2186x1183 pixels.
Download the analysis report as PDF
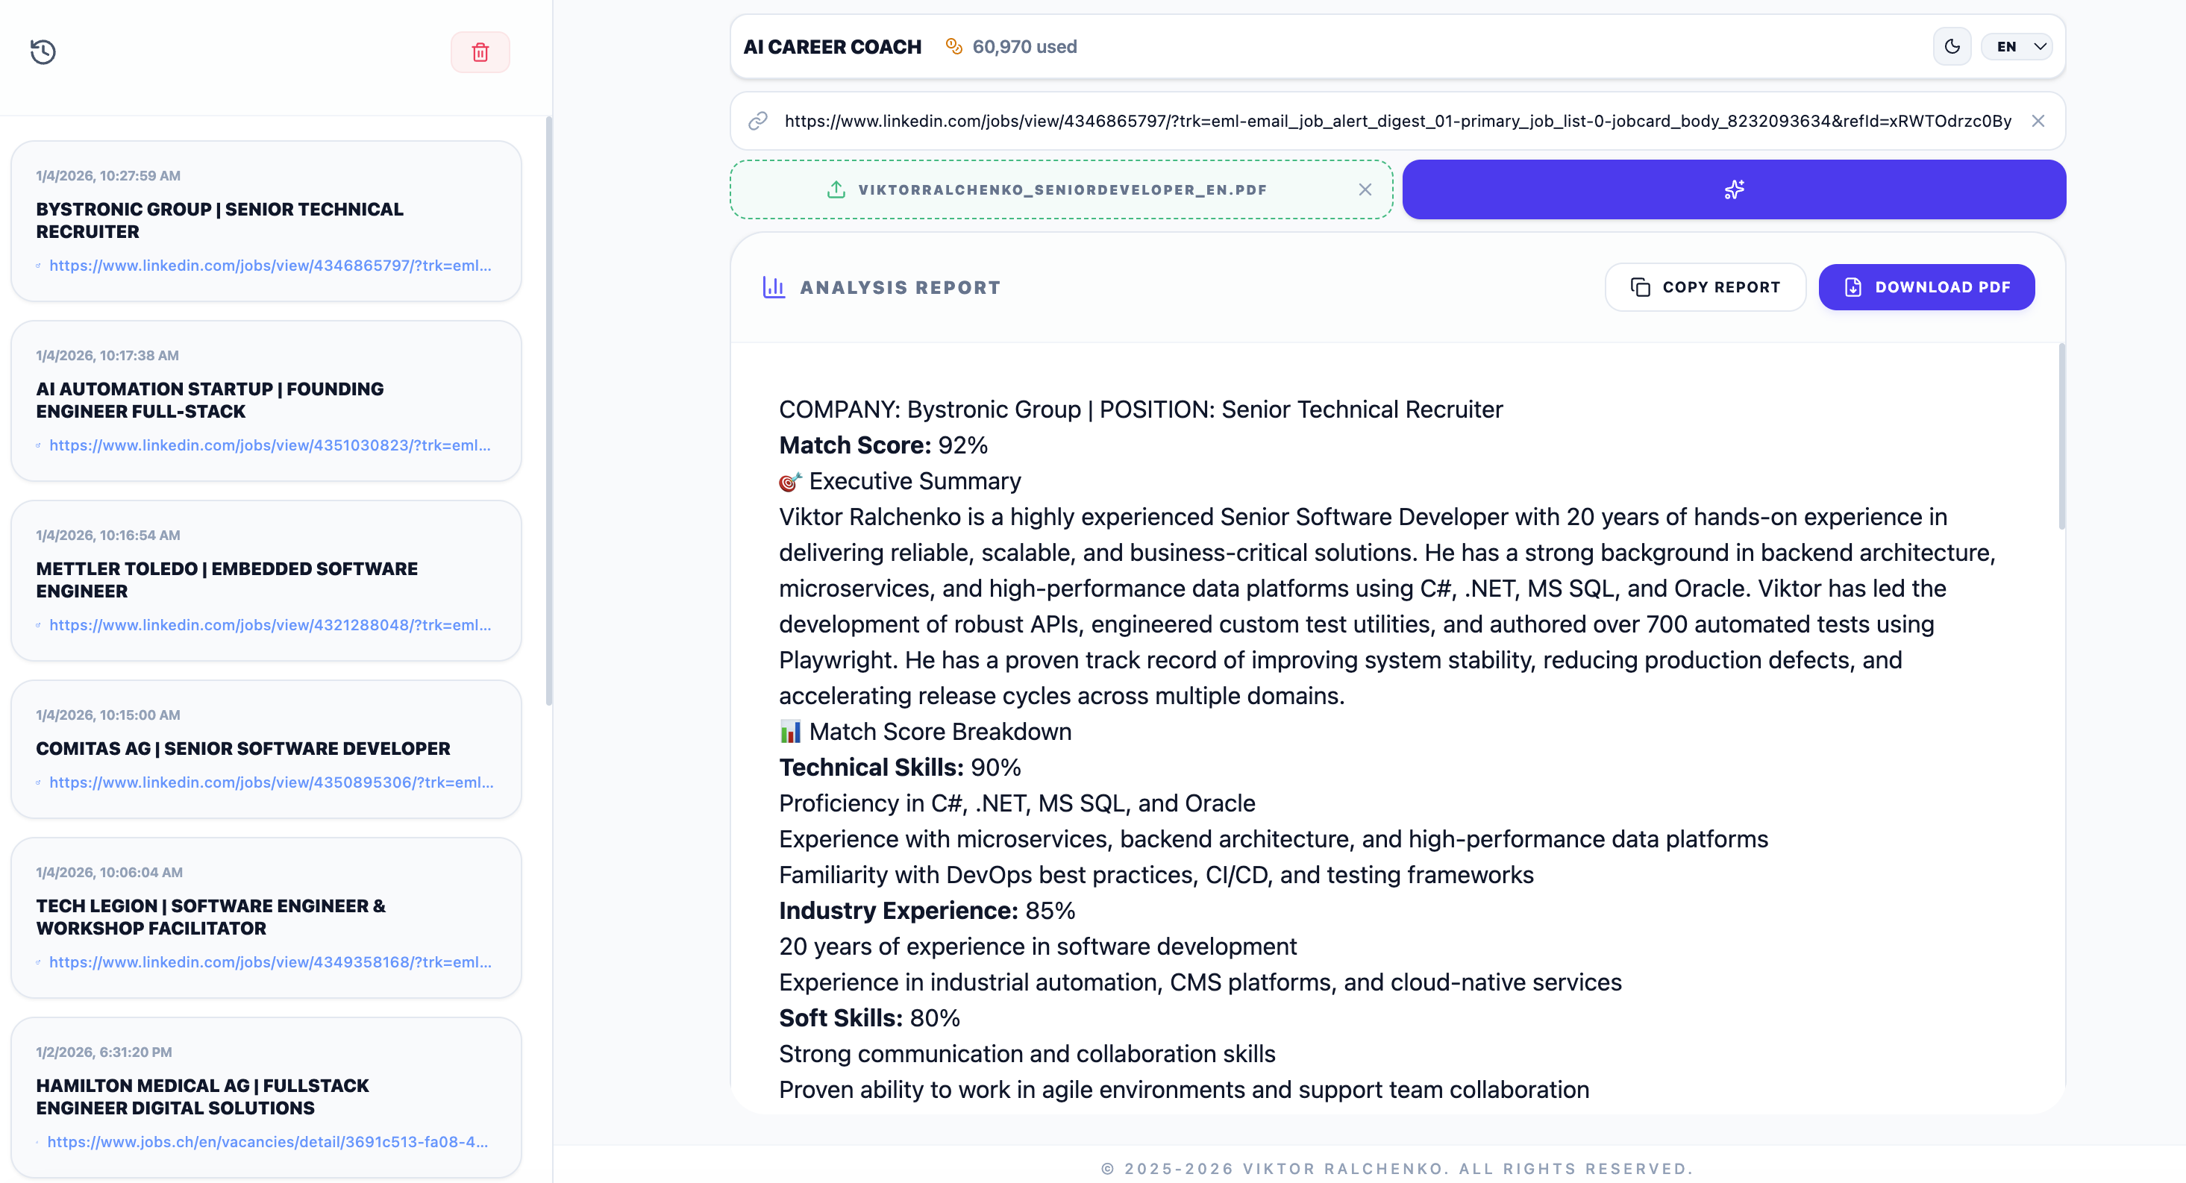(x=1926, y=288)
